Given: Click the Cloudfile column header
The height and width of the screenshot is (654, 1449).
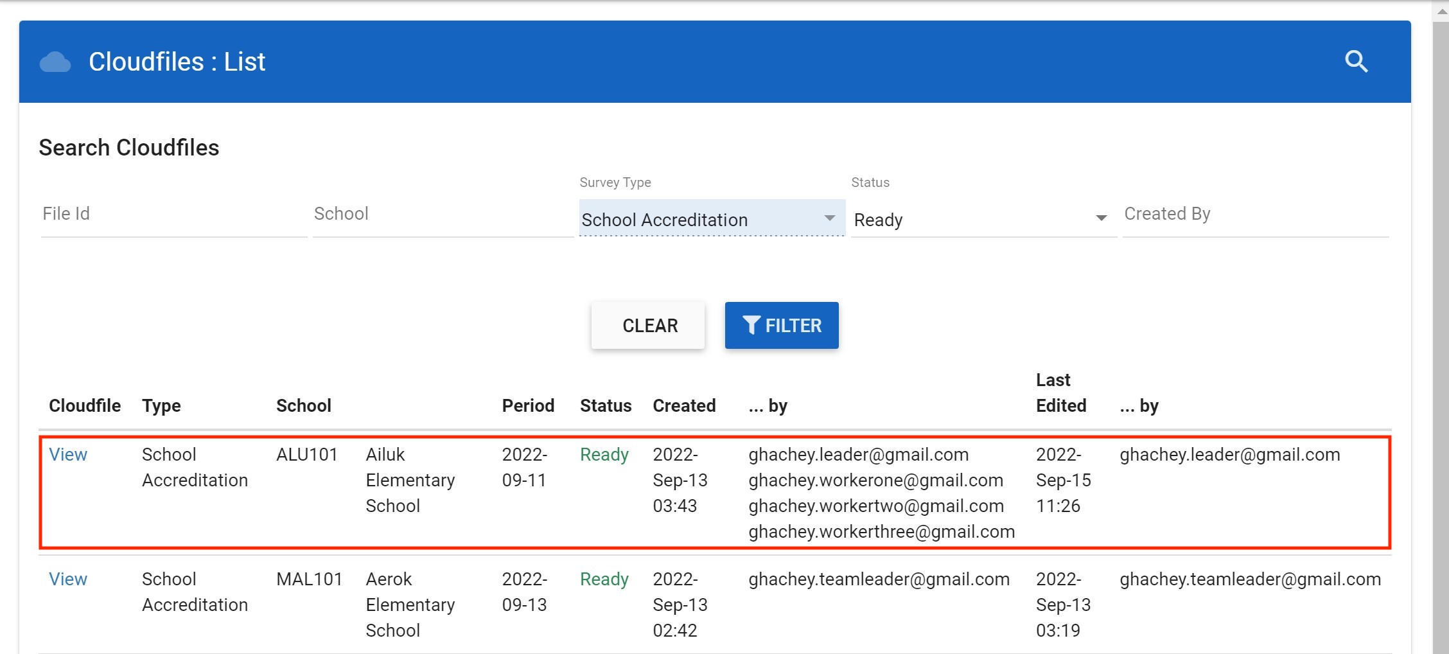Looking at the screenshot, I should tap(85, 406).
